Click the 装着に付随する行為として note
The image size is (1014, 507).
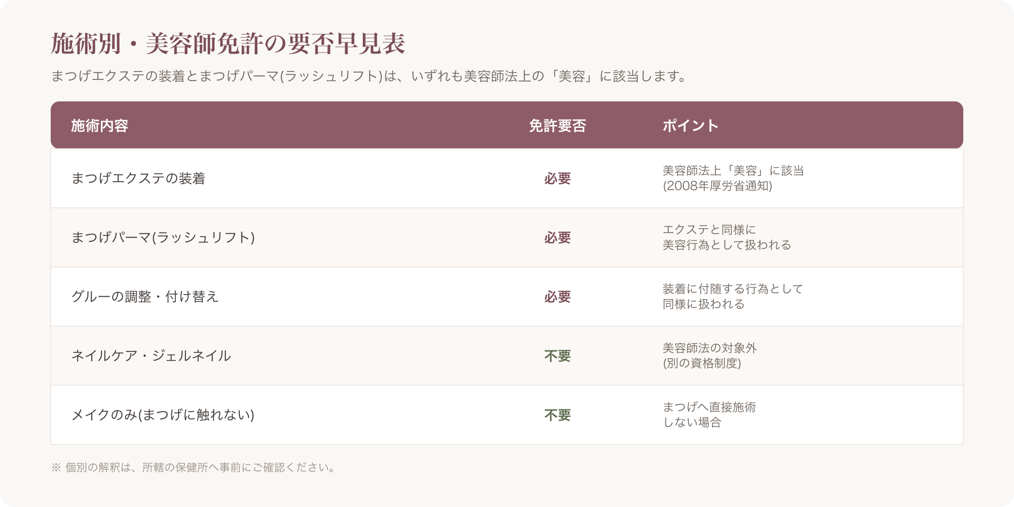[x=733, y=289]
